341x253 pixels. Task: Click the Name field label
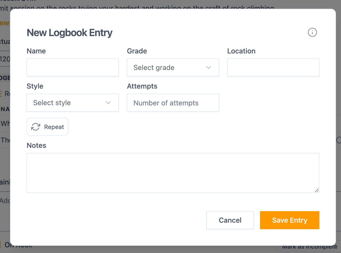(x=36, y=51)
